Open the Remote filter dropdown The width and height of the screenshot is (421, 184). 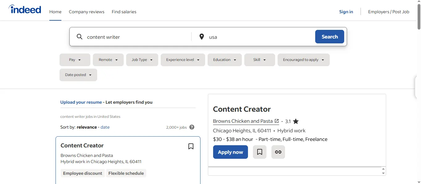coord(108,60)
